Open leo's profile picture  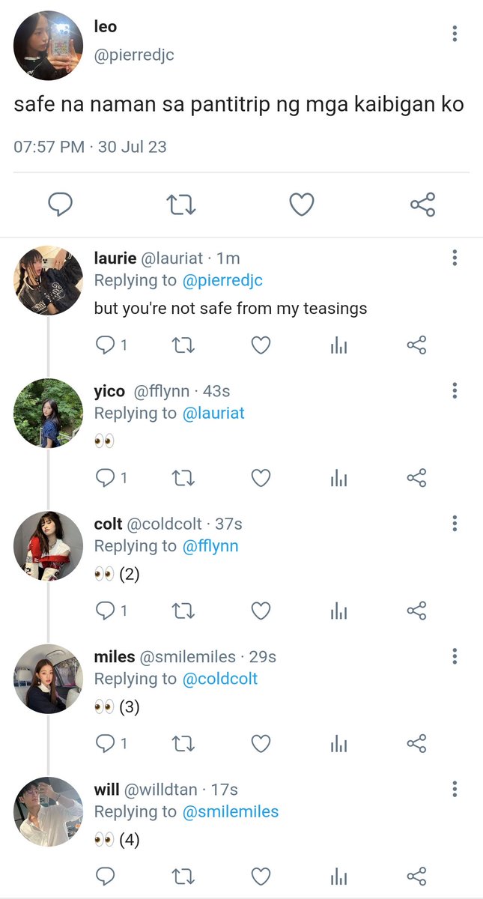tap(48, 46)
